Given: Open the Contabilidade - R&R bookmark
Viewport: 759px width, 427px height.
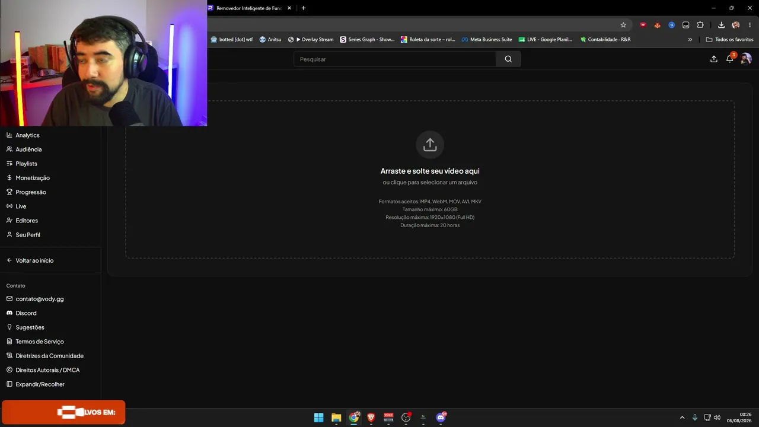Looking at the screenshot, I should click(x=605, y=40).
